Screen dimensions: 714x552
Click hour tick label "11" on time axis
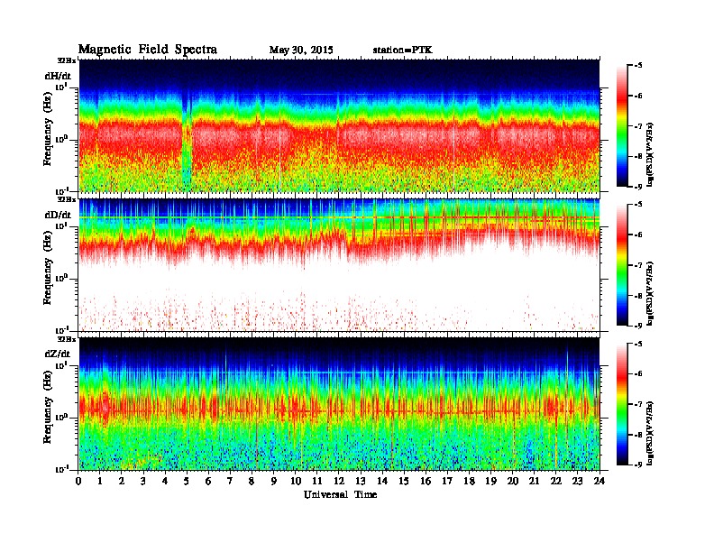[x=317, y=482]
